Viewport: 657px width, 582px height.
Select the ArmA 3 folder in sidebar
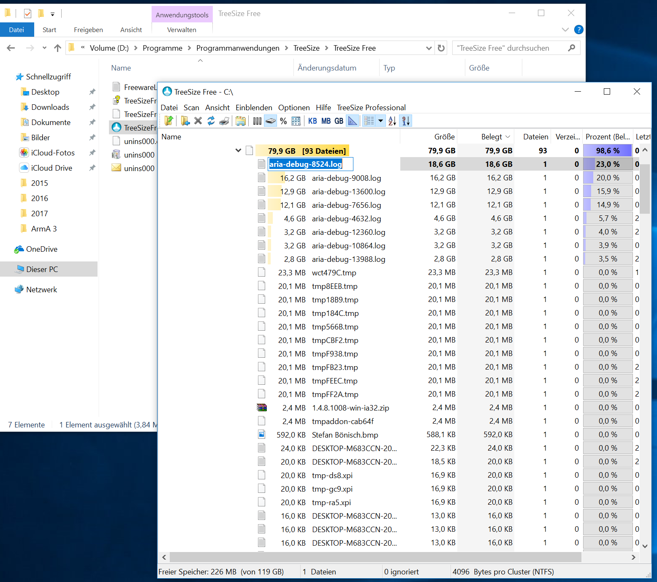(44, 229)
